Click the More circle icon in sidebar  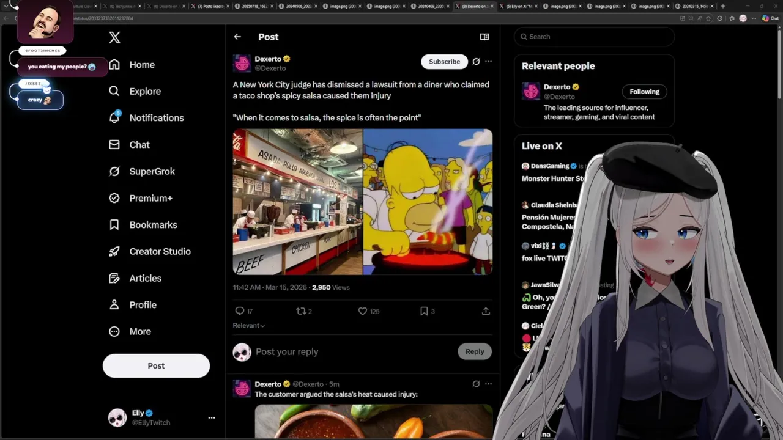pos(114,331)
